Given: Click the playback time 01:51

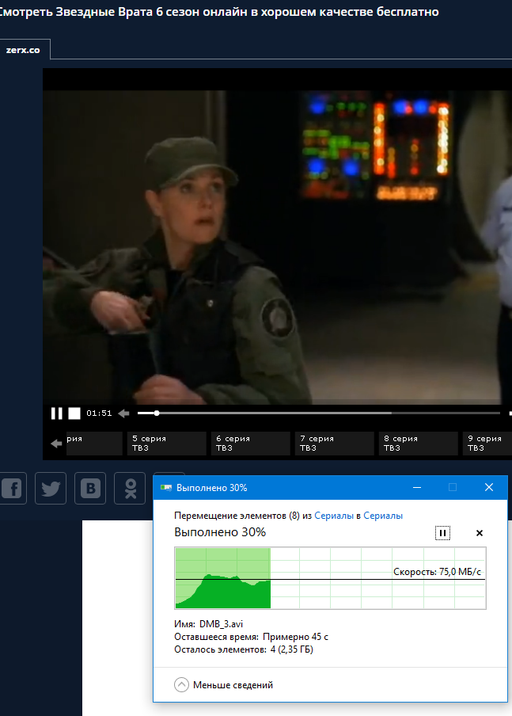Looking at the screenshot, I should tap(99, 413).
